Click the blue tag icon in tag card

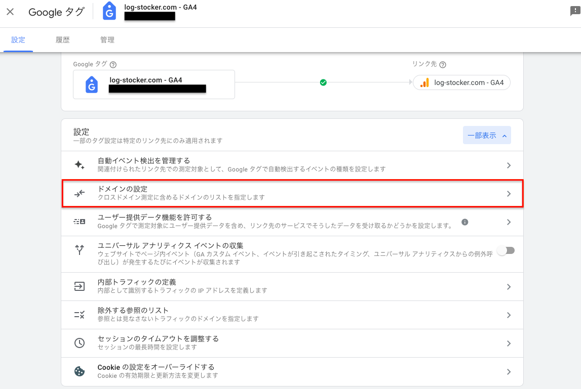(x=92, y=85)
